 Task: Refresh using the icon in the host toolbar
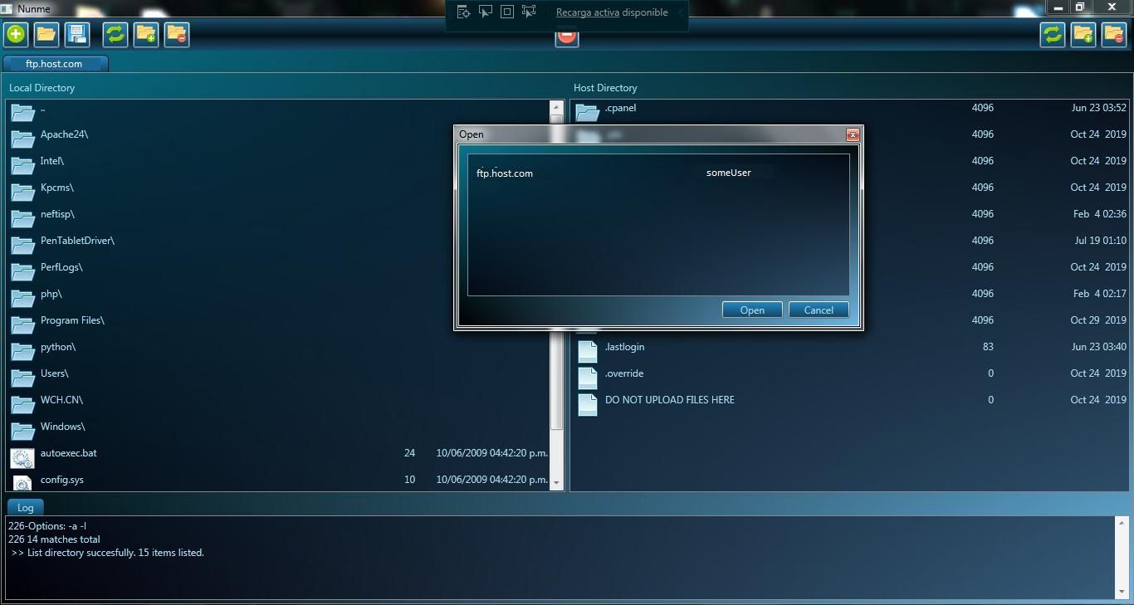1053,34
